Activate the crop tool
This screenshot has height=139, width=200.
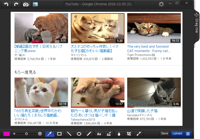129,134
